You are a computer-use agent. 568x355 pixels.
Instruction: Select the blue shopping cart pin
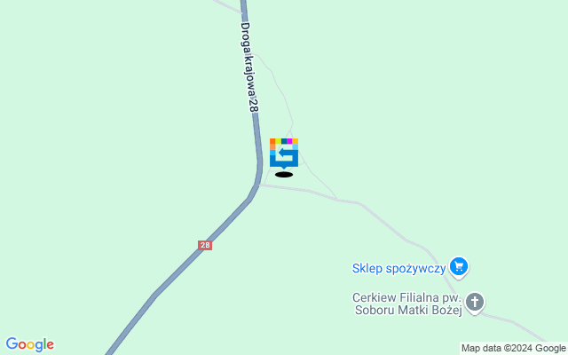pyautogui.click(x=459, y=268)
